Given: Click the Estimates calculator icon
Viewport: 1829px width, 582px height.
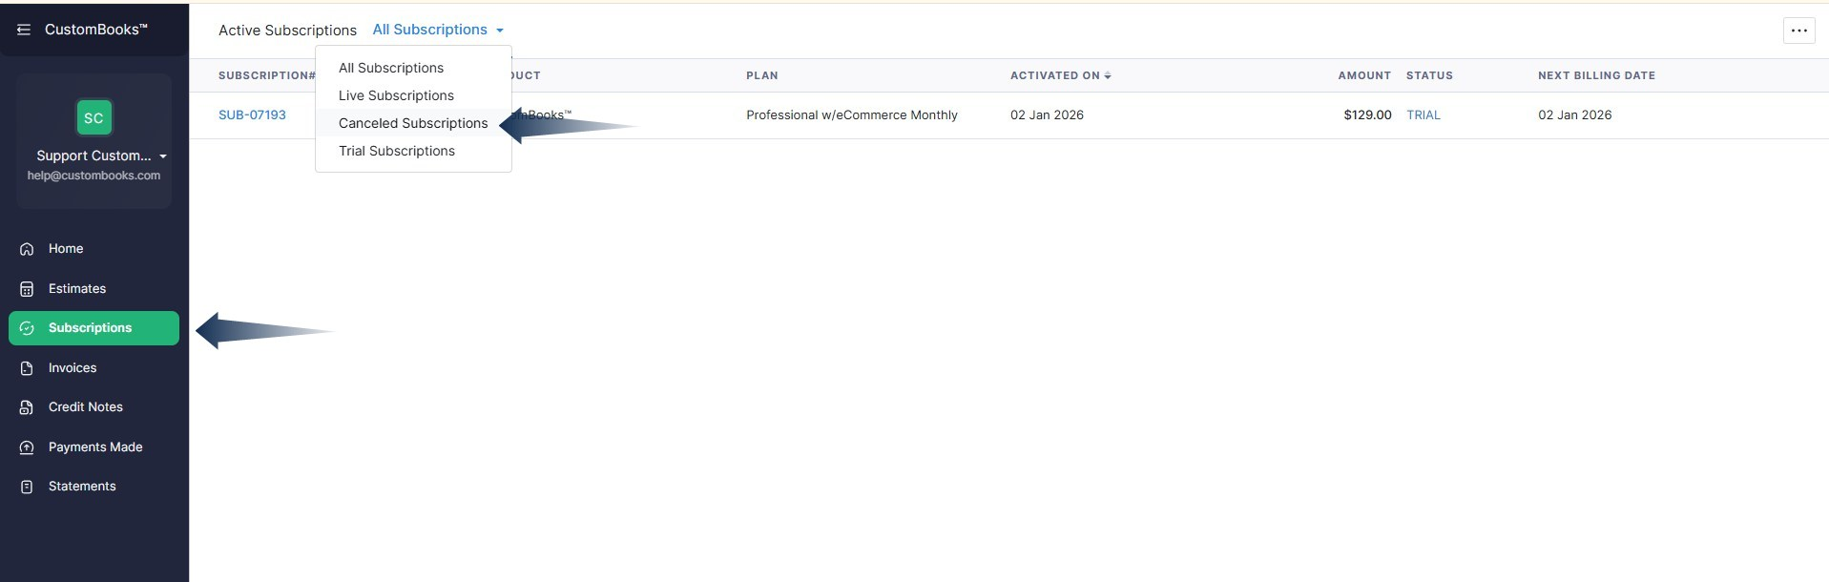Looking at the screenshot, I should 27,289.
